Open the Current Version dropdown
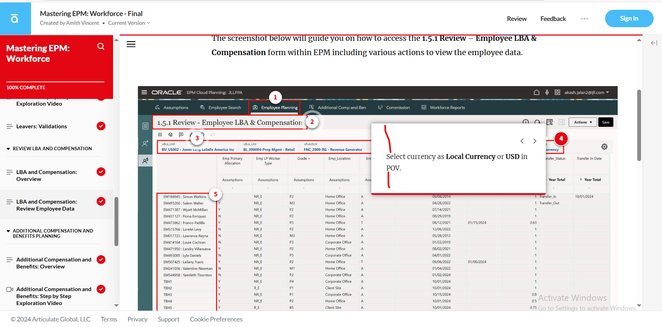 (x=129, y=23)
